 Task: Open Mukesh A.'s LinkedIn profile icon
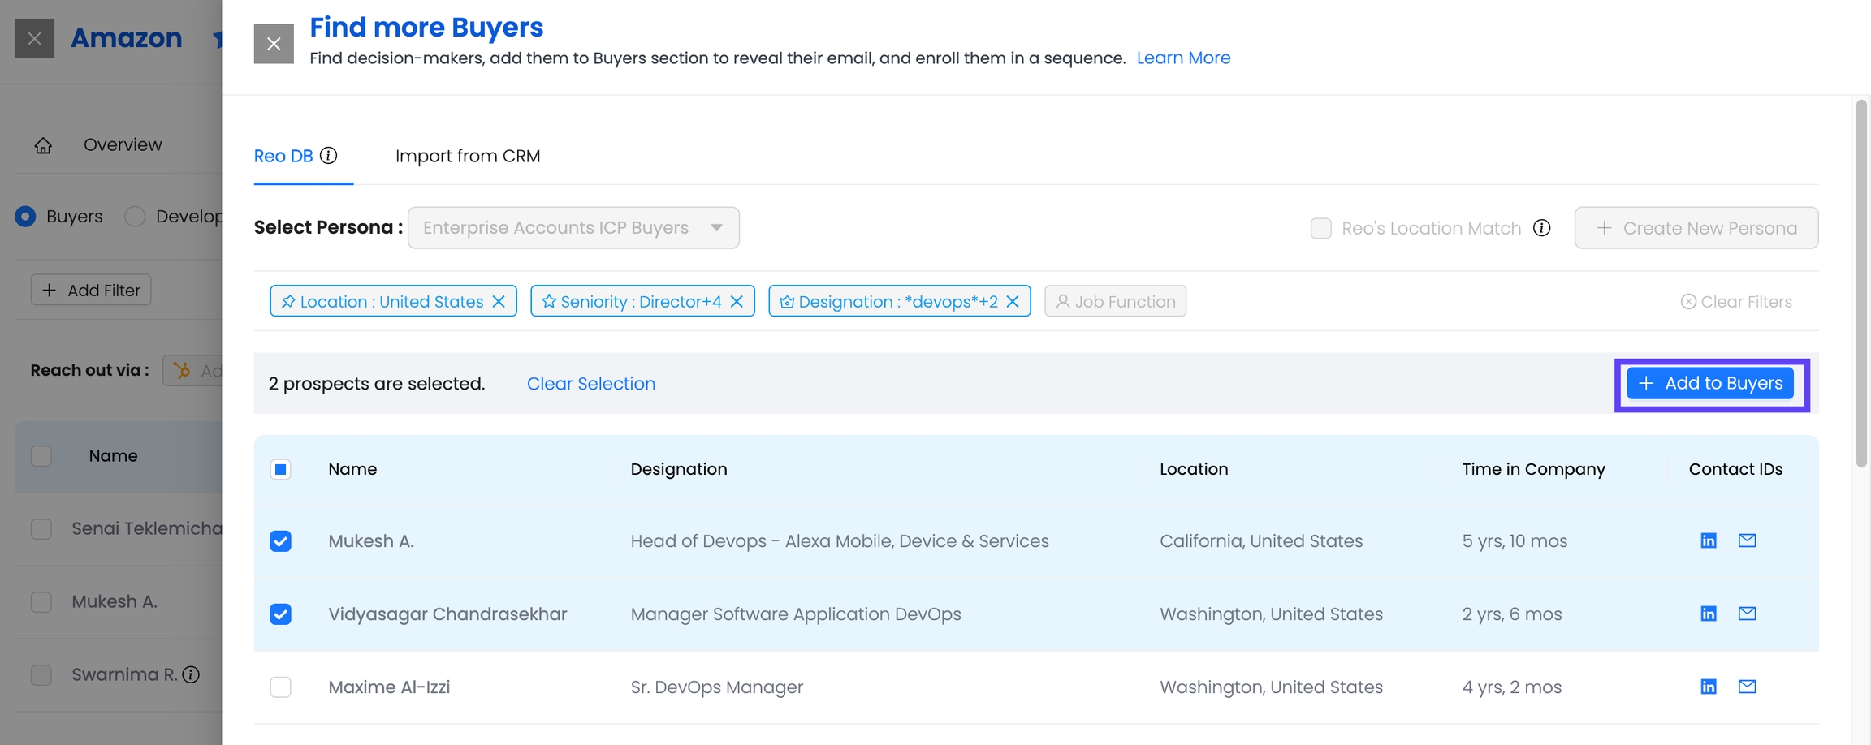1708,540
